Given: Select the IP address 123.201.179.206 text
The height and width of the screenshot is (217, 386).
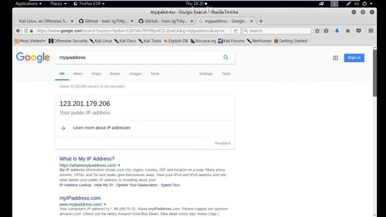Looking at the screenshot, I should pos(84,104).
